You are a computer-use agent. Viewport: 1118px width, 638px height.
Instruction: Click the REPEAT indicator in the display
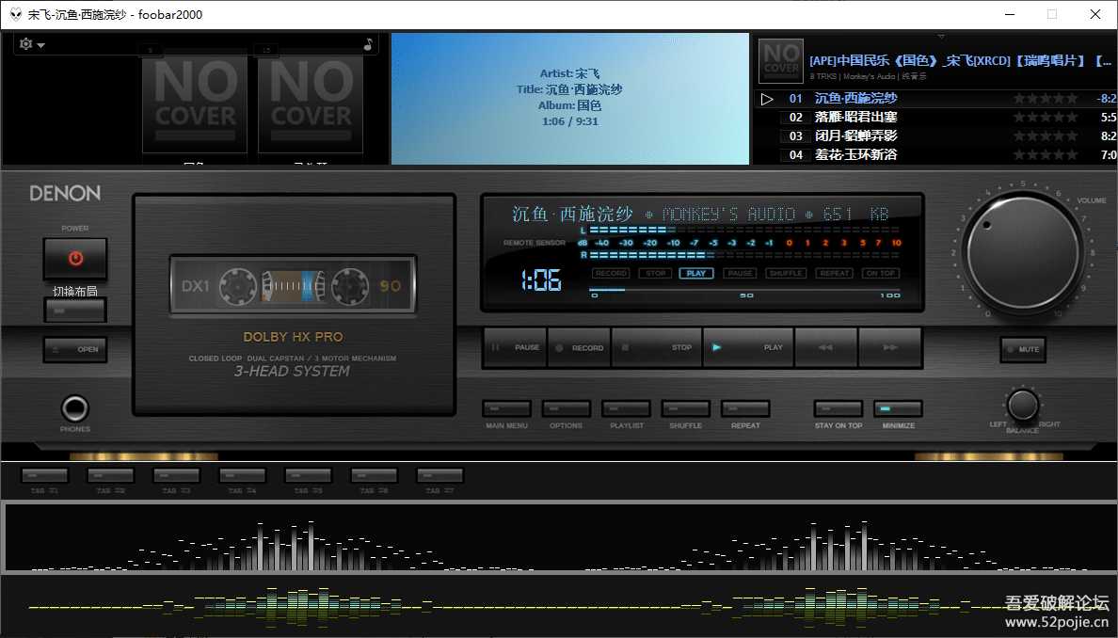pos(834,273)
